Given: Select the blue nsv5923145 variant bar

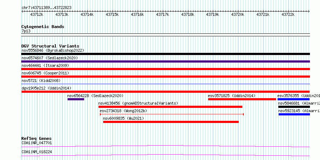Looking at the screenshot, I should 294,114.
